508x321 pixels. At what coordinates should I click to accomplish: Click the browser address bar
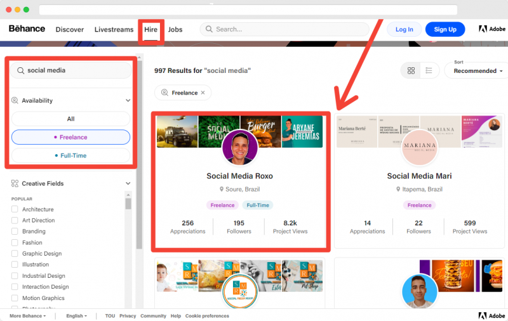tap(248, 10)
